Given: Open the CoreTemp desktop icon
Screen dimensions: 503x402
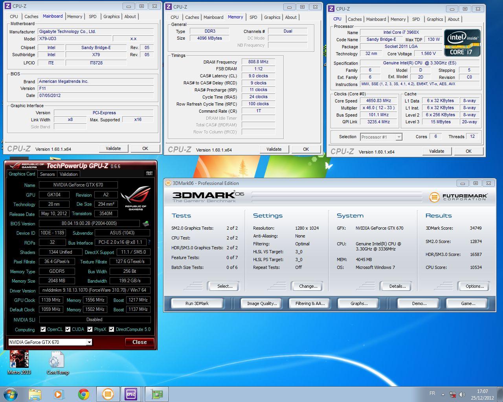Looking at the screenshot, I should [x=57, y=362].
